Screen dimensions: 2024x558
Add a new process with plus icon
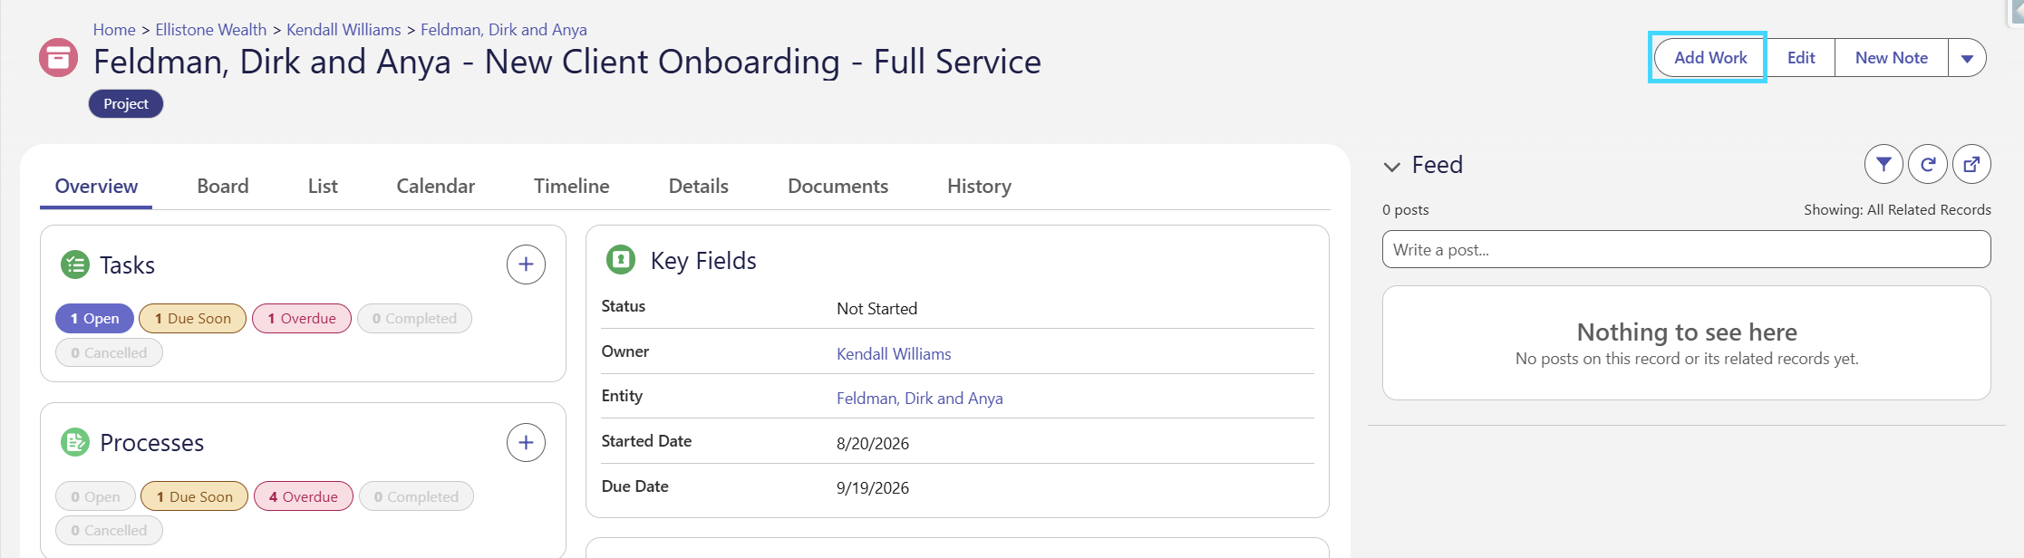tap(526, 443)
